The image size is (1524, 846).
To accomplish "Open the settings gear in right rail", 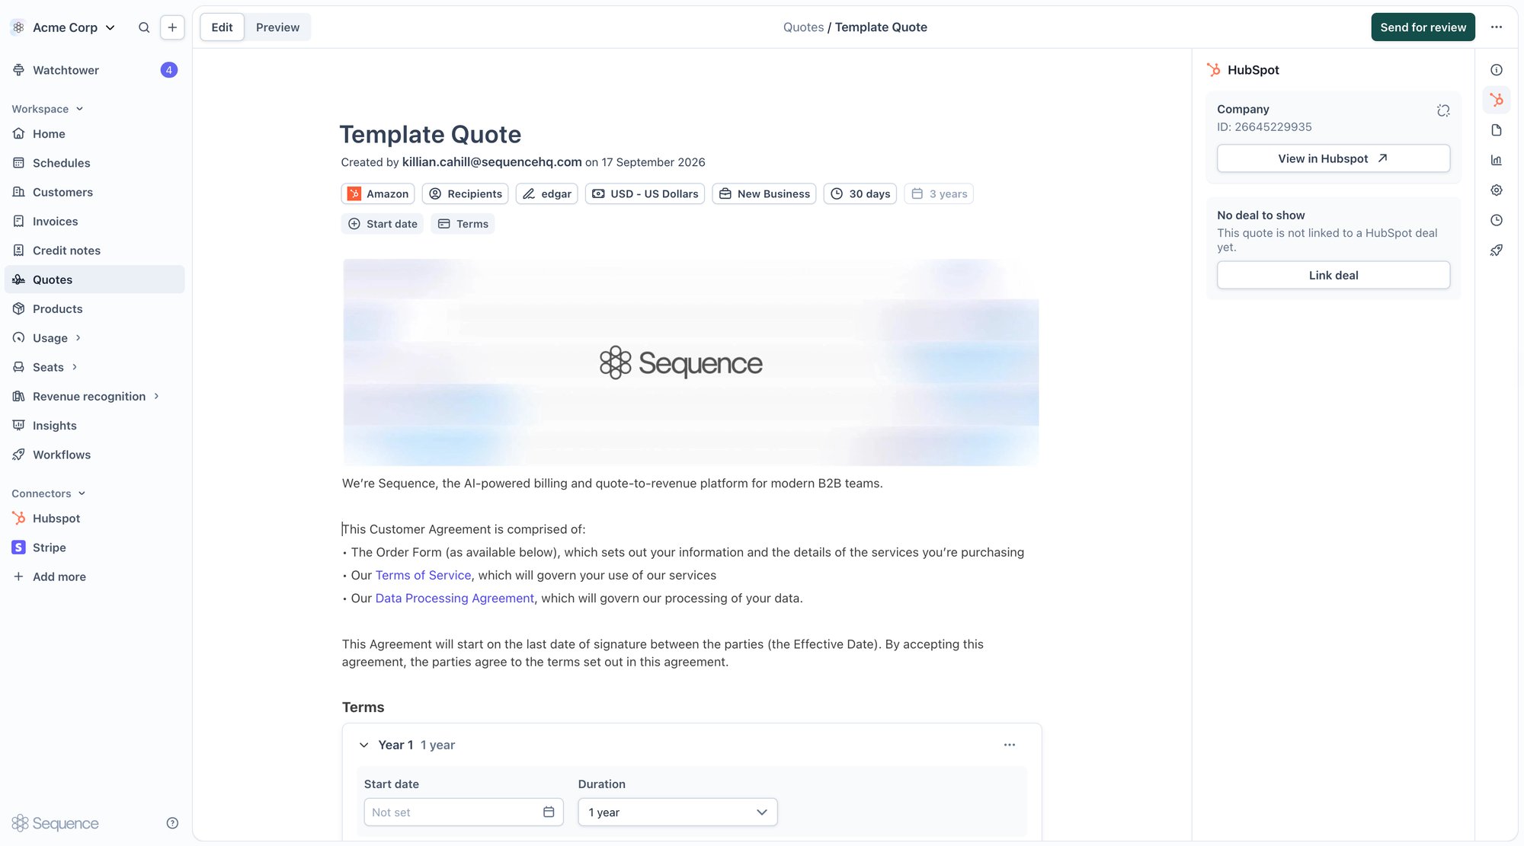I will (x=1497, y=190).
